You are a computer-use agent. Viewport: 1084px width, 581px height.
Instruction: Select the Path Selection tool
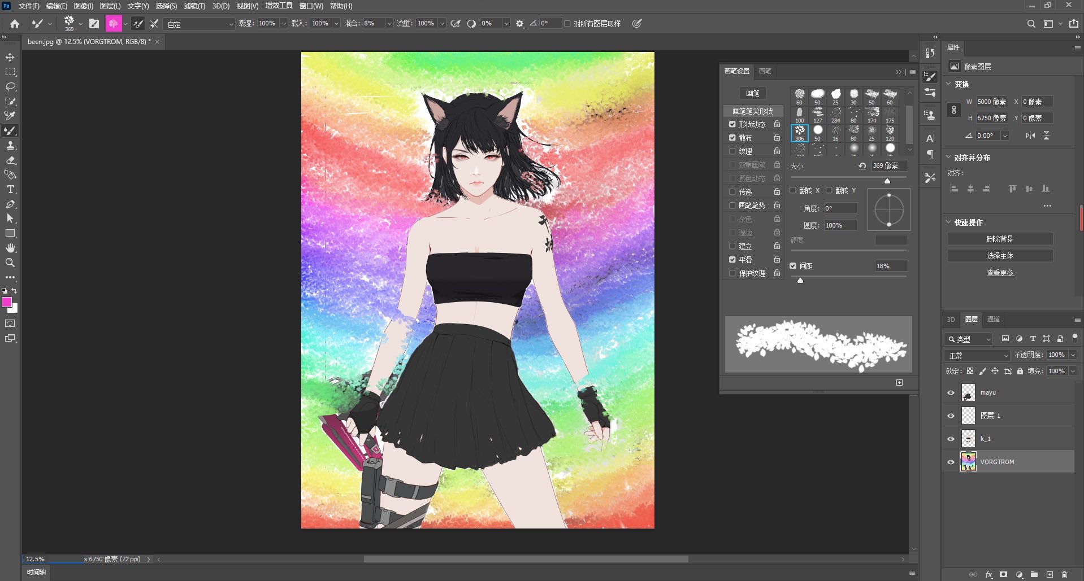[10, 219]
